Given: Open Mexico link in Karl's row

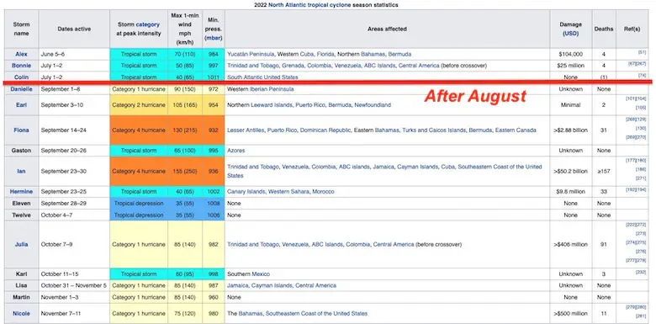Looking at the screenshot, I should pos(261,274).
